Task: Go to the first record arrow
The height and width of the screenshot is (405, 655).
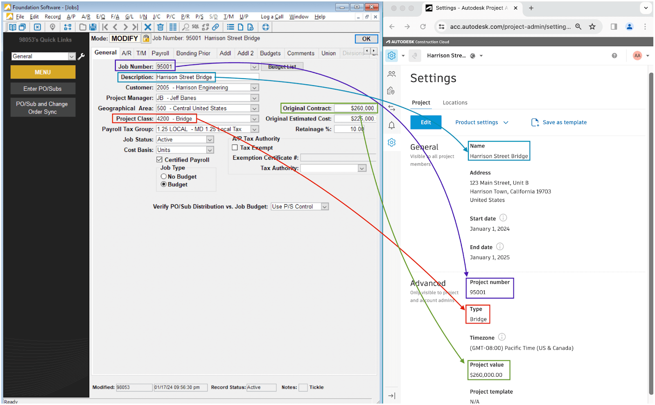Action: tap(105, 27)
